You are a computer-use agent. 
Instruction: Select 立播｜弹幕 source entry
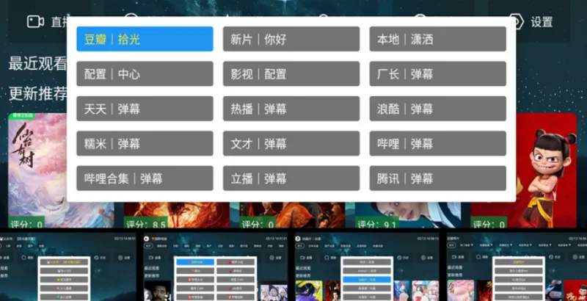(291, 178)
